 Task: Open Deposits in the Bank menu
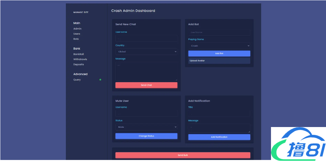click(x=78, y=64)
